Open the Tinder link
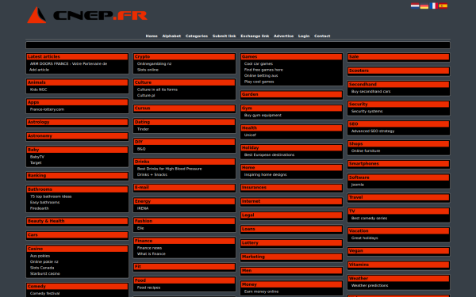This screenshot has height=297, width=476. point(143,129)
